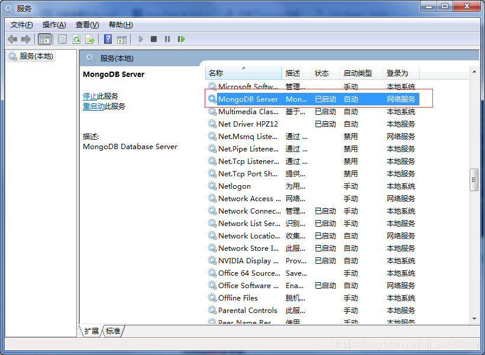Click the gear icon of Network List Service row
Image resolution: width=485 pixels, height=355 pixels.
212,223
